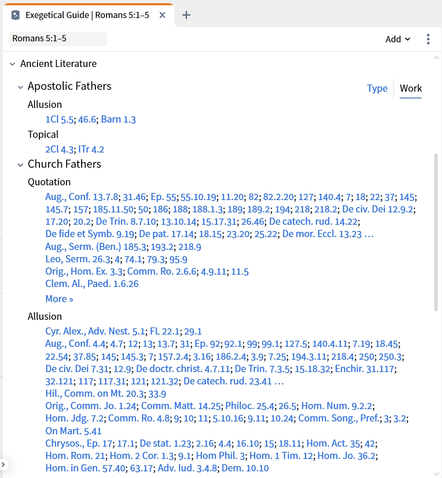Click the scroll down arrow

click(436, 474)
